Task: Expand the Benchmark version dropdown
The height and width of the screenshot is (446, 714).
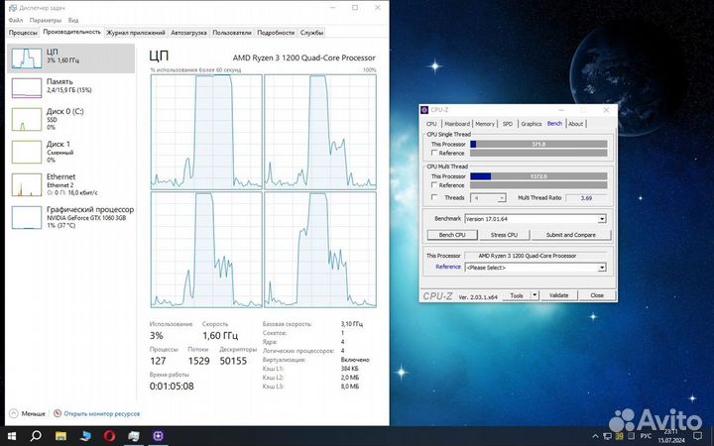Action: (600, 217)
